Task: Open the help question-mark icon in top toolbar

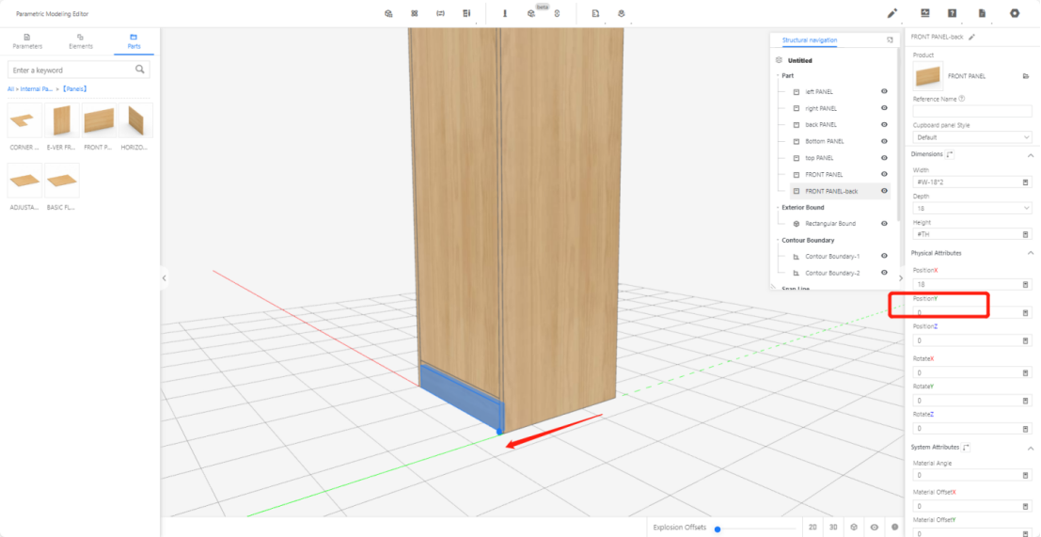Action: 952,13
